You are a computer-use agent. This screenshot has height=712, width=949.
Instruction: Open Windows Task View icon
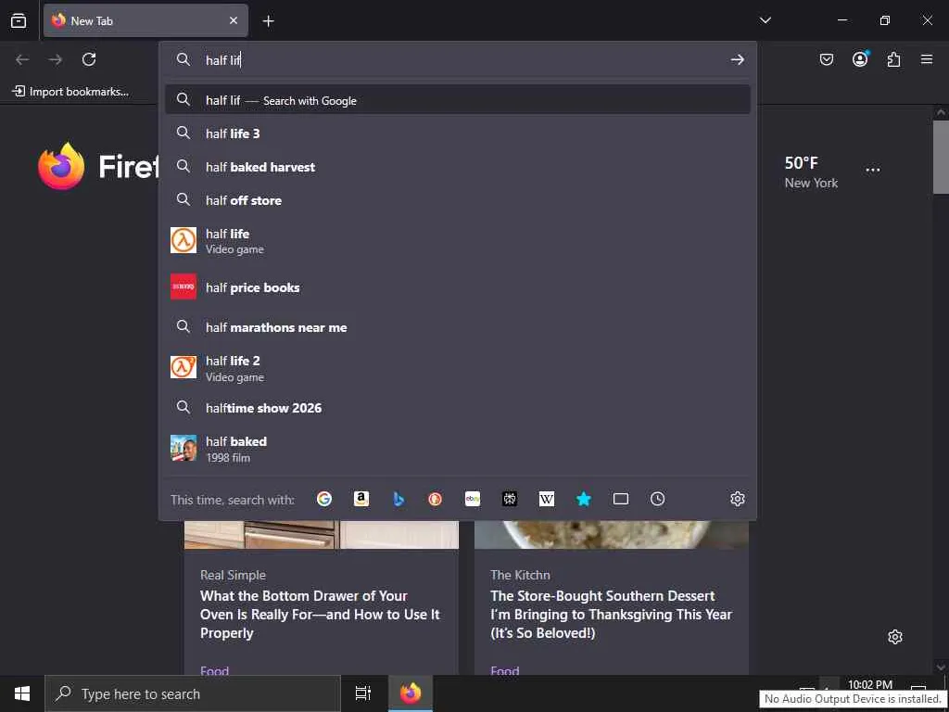[x=362, y=693]
